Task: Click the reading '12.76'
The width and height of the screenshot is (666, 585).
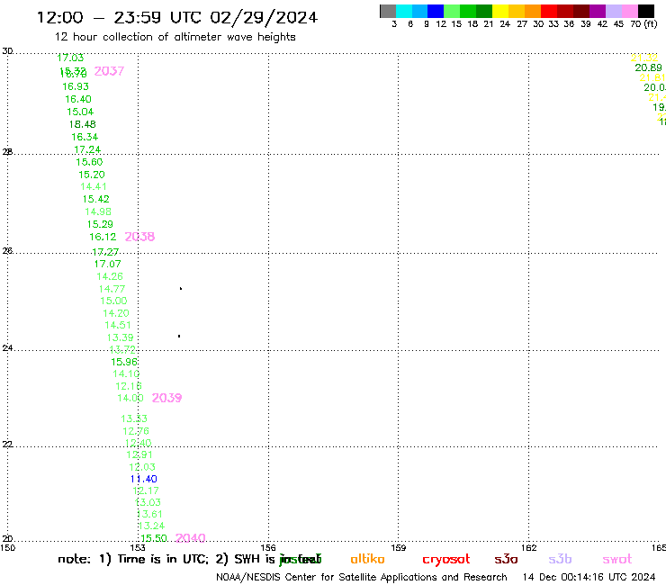Action: tap(136, 431)
